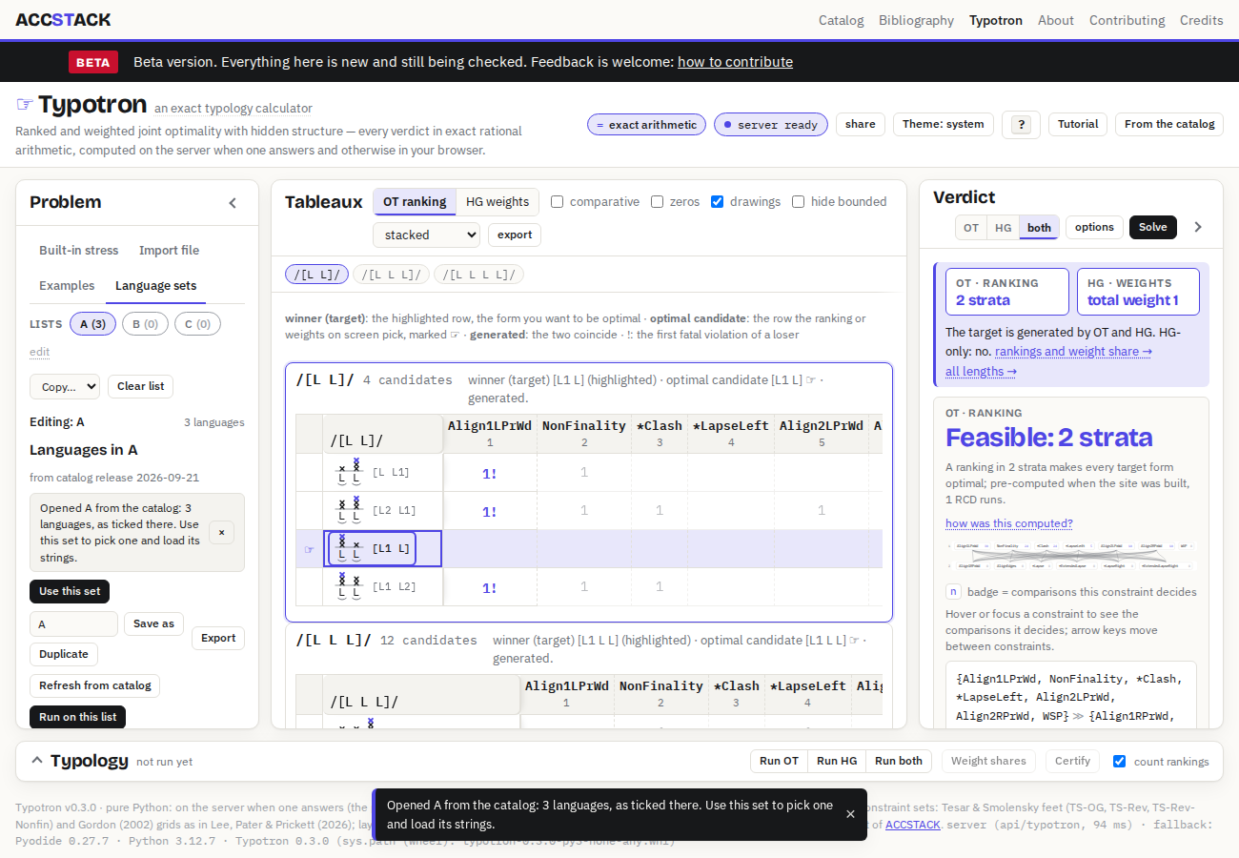Open Verdict options
The width and height of the screenshot is (1239, 858).
click(x=1094, y=227)
